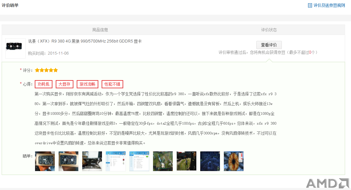
Task: Click the 商品信息 column header
Action: click(x=100, y=30)
